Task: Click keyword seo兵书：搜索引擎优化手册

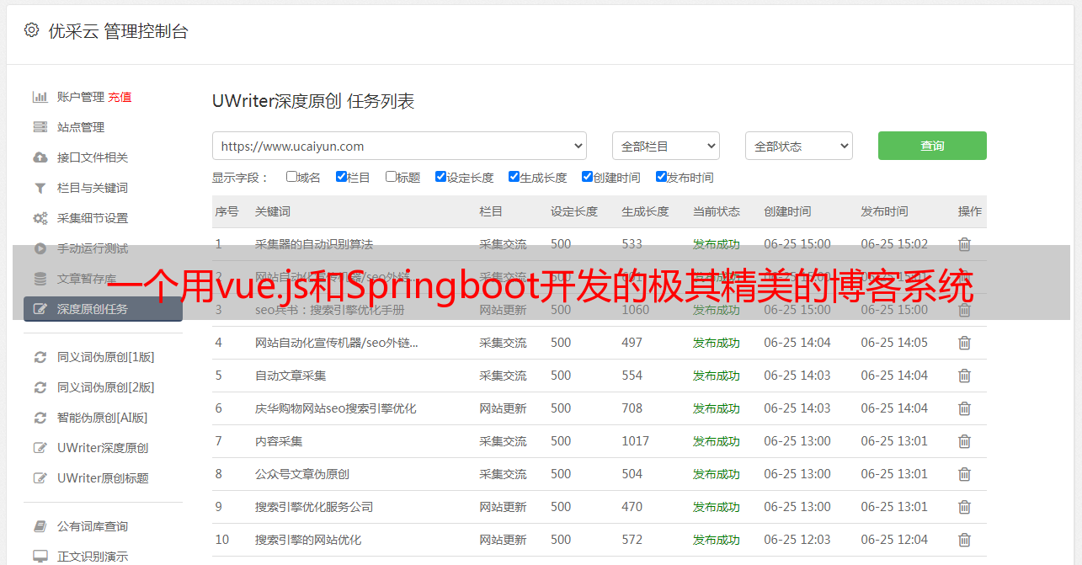Action: tap(330, 310)
